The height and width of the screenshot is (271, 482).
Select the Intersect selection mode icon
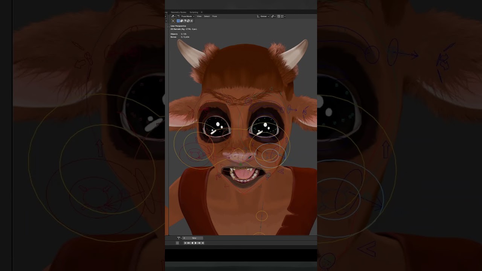pos(191,21)
